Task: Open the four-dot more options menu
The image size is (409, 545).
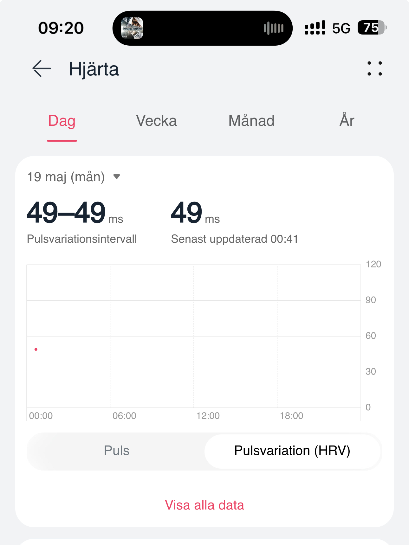Action: (374, 68)
